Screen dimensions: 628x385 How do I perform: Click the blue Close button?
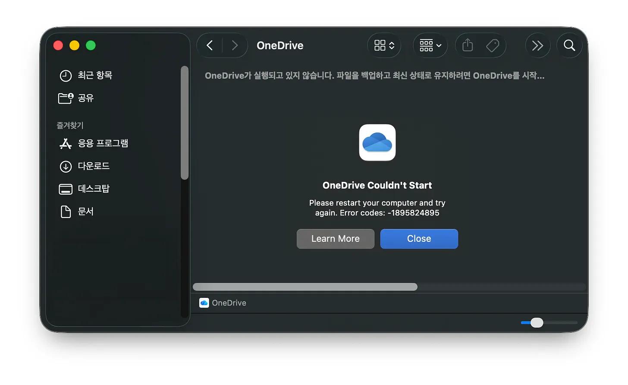(x=419, y=239)
